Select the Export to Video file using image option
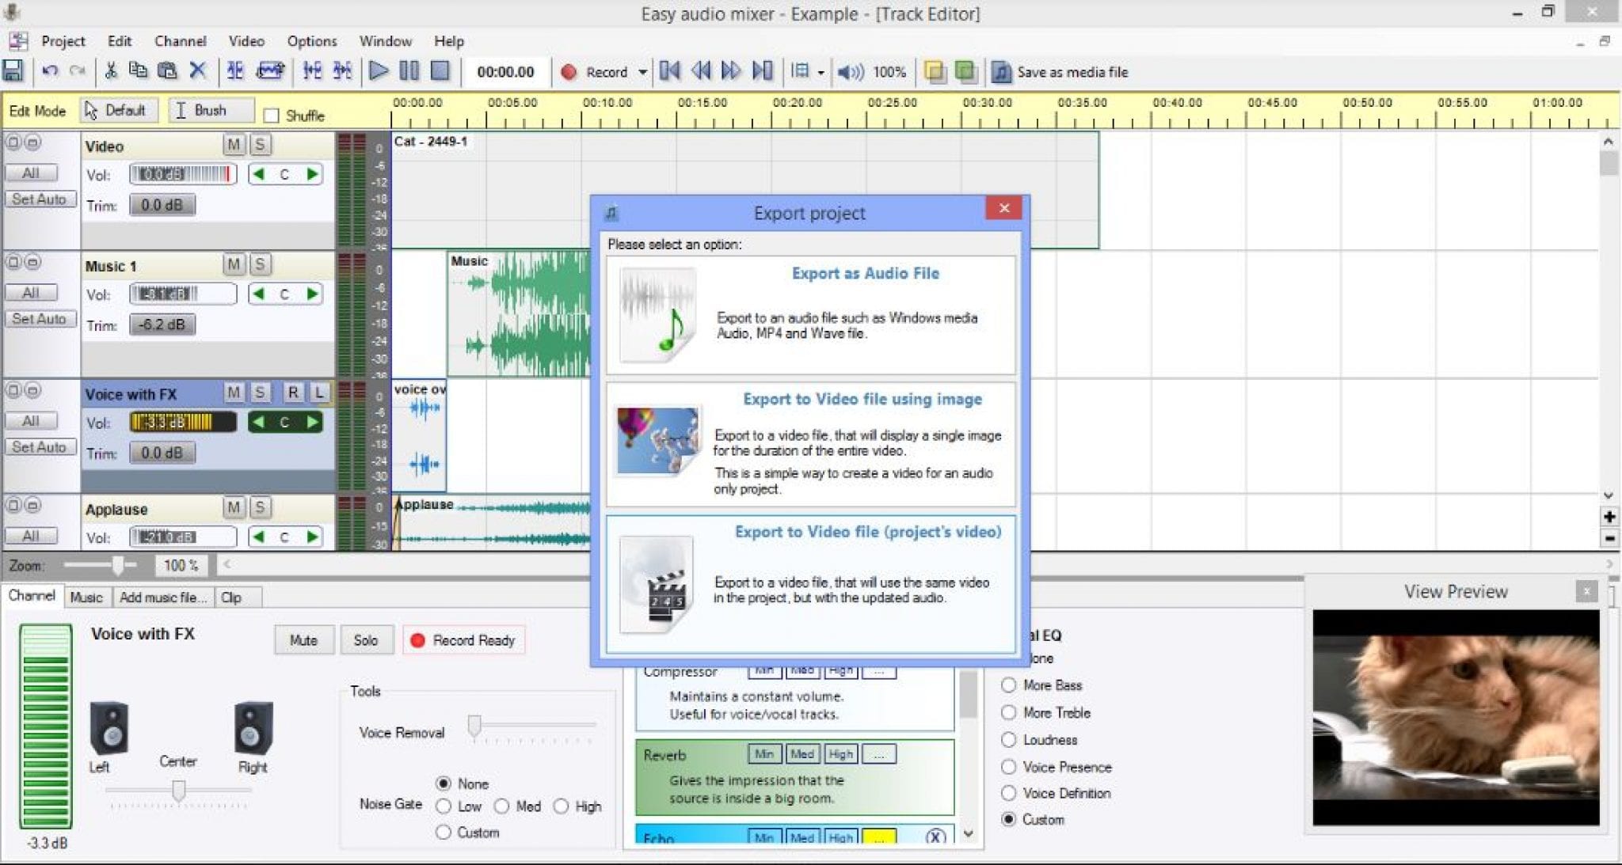Viewport: 1622px width, 865px height. 809,443
